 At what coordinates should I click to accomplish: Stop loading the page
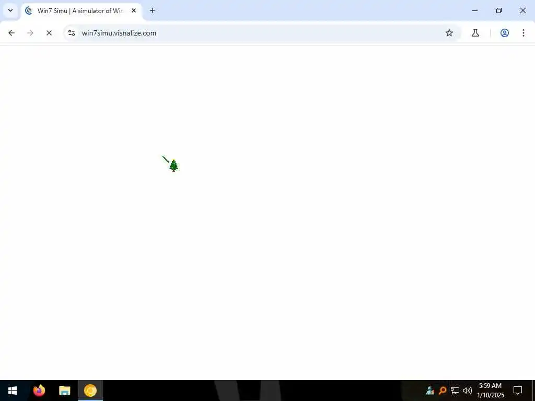(x=49, y=33)
